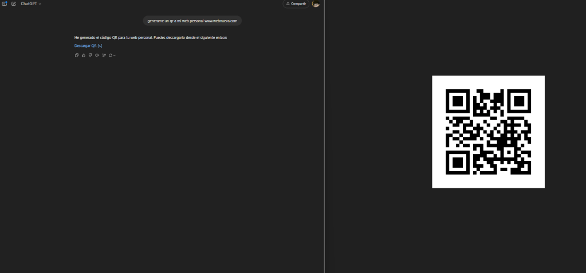This screenshot has width=586, height=273.
Task: Start a new chat with pencil icon
Action: (x=14, y=4)
